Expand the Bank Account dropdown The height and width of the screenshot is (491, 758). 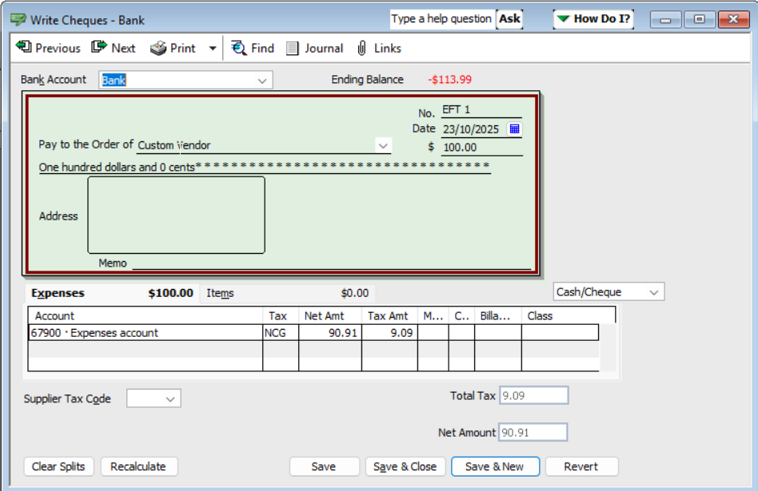[x=262, y=81]
